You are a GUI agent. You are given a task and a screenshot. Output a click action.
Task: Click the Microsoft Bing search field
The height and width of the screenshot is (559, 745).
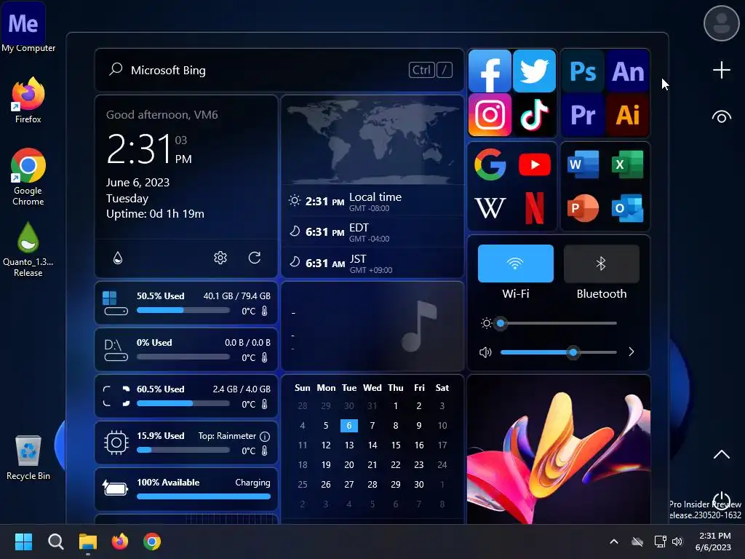tap(279, 70)
